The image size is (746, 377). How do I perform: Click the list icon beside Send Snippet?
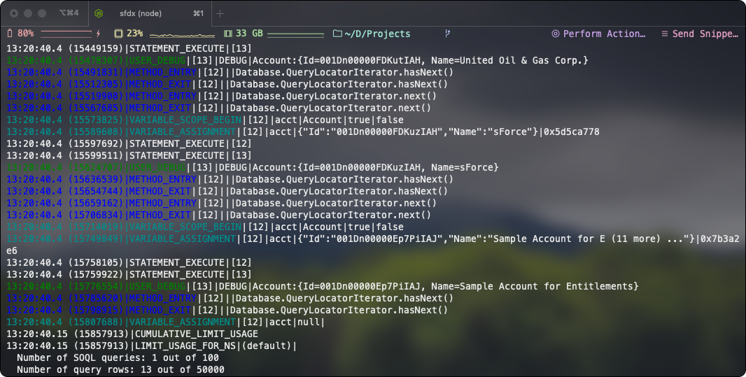(x=664, y=34)
